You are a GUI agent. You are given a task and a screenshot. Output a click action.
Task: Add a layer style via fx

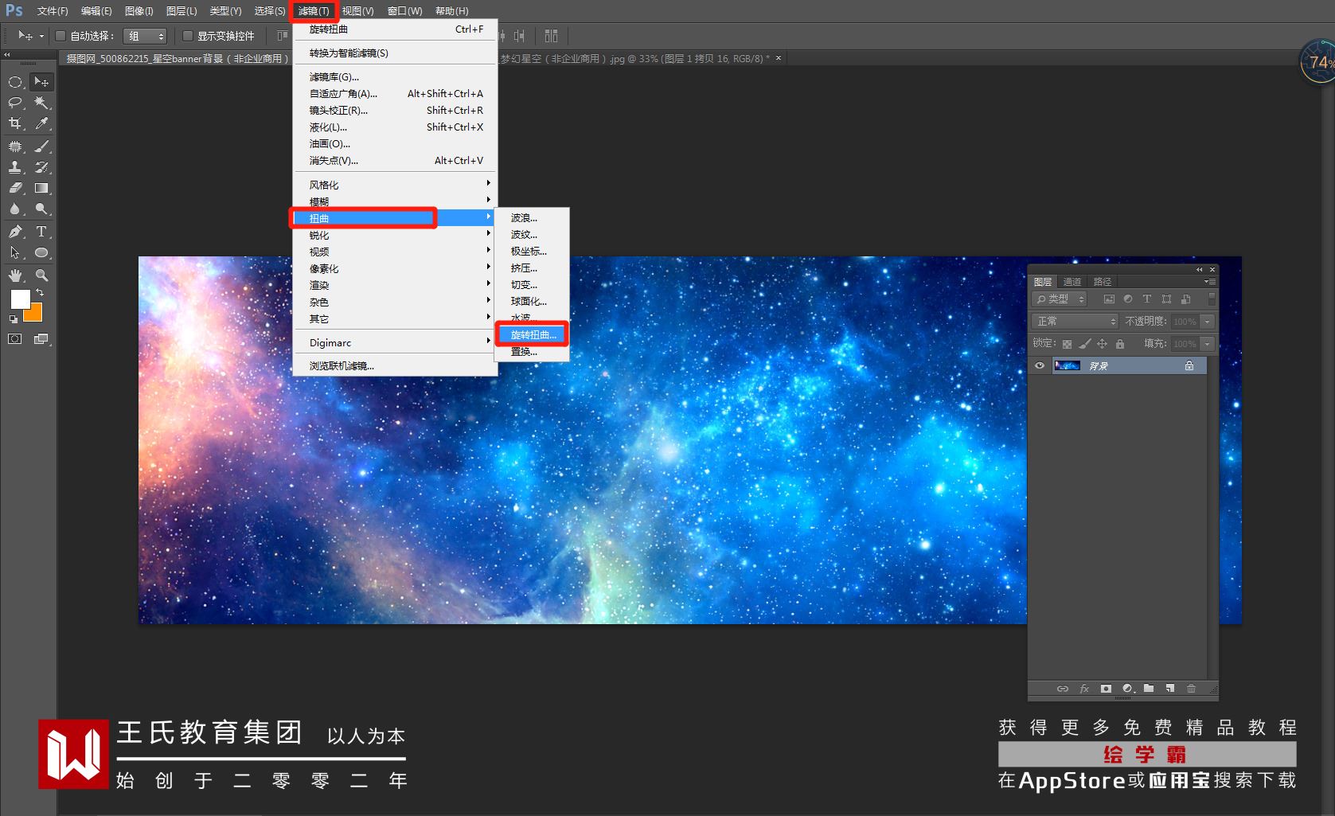[1084, 689]
